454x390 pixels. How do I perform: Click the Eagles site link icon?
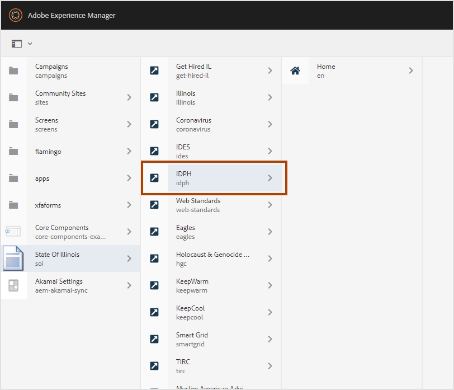point(154,232)
